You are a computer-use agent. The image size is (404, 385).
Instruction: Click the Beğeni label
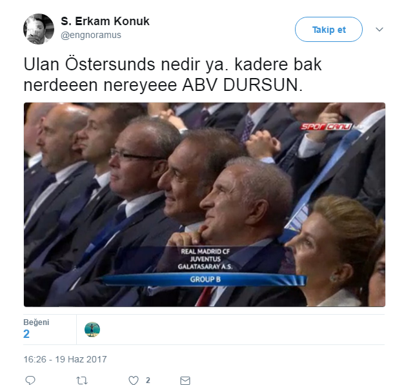pos(36,322)
